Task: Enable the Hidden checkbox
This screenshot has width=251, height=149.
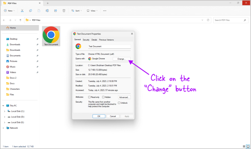Action: coord(103,97)
